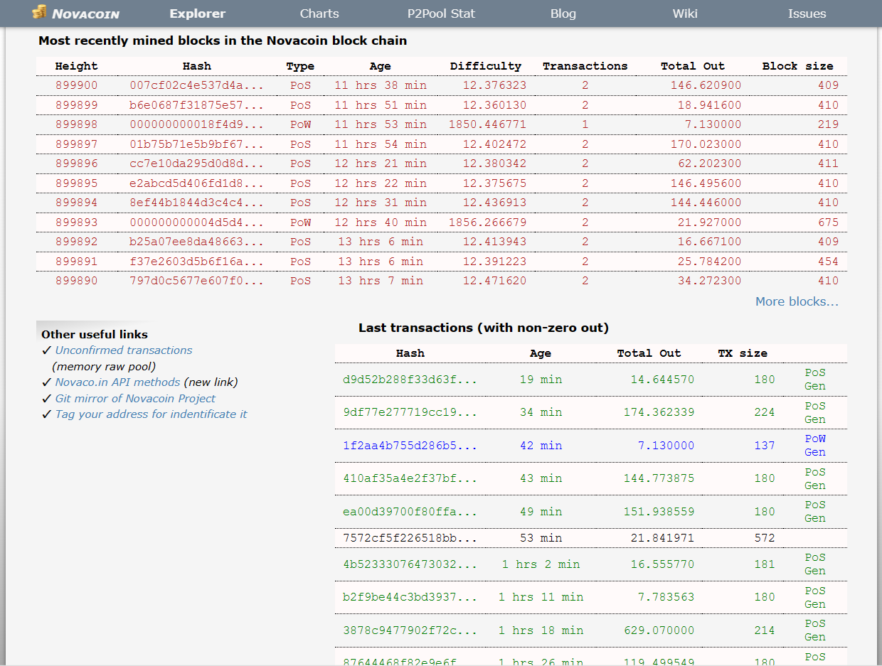Open transaction ea00d39700f80ffa...

coord(410,512)
